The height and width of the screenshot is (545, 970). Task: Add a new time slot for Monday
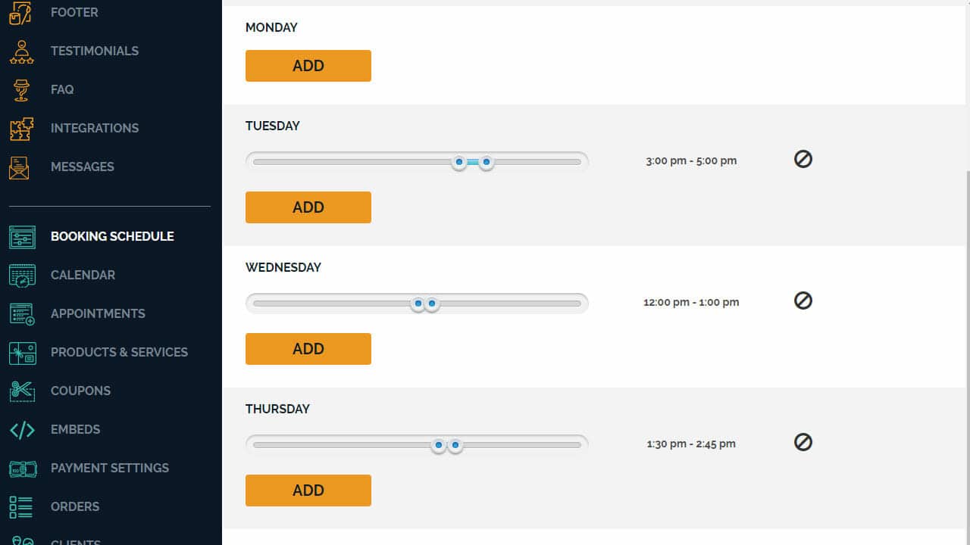pyautogui.click(x=308, y=66)
